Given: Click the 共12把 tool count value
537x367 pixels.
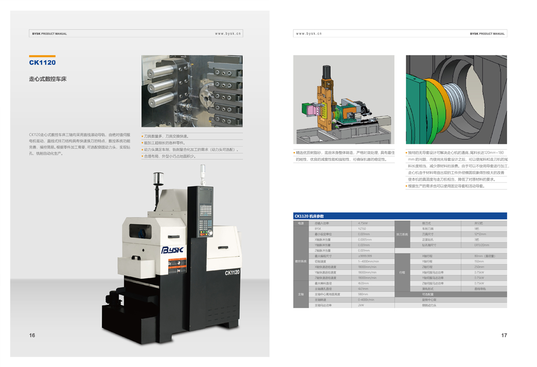Looking at the screenshot, I should [479, 223].
